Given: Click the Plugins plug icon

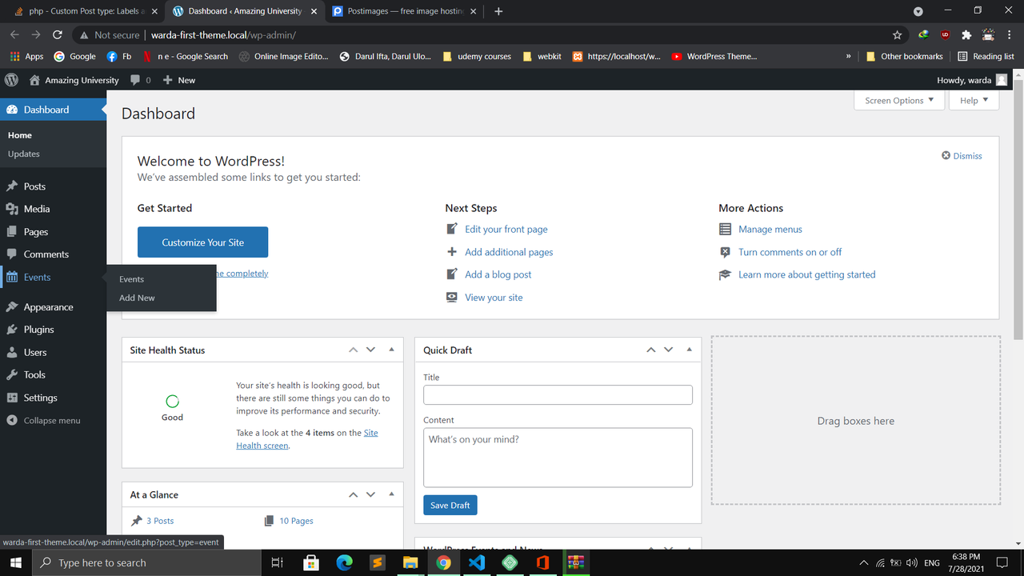Looking at the screenshot, I should [12, 330].
